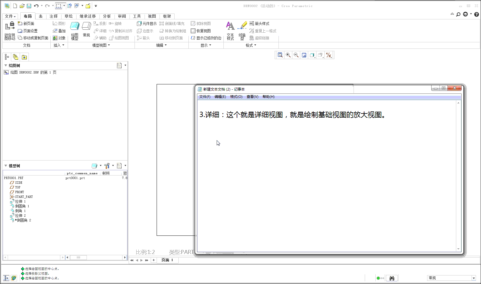This screenshot has width=481, height=284.
Task: Click New Sheet (新页面)
Action: tap(26, 24)
